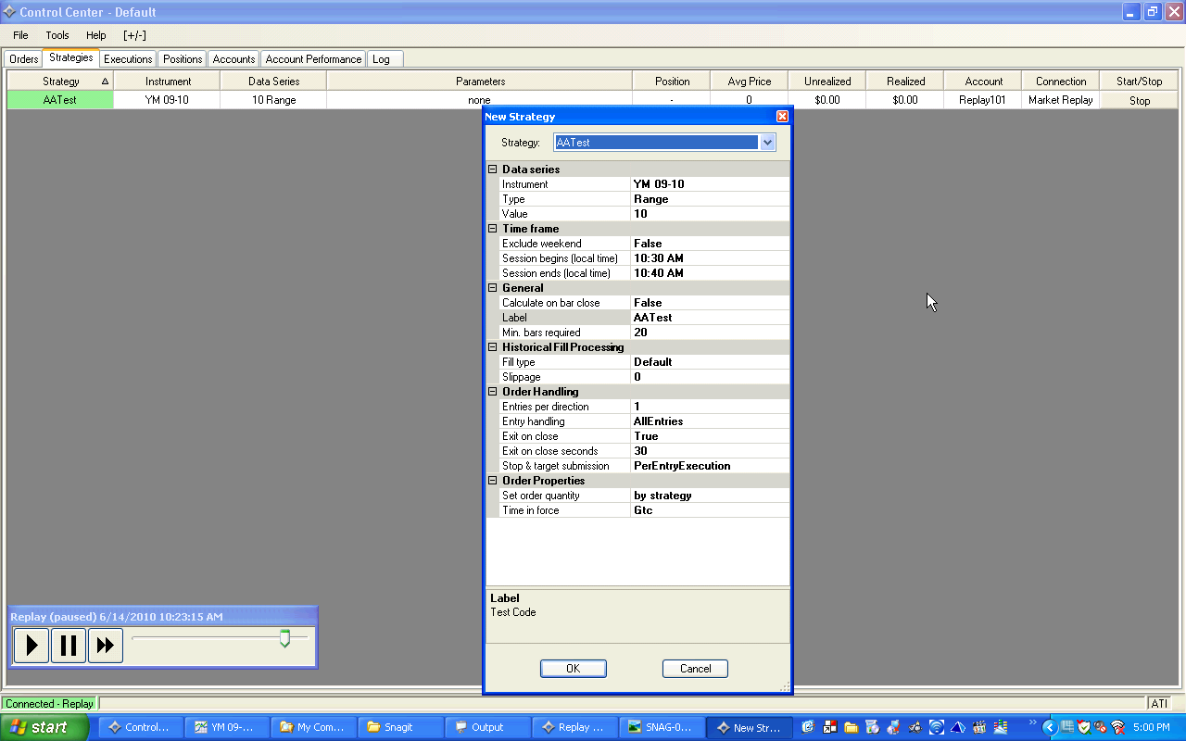Click the security shield tray icon
The image size is (1186, 741).
[x=1083, y=727]
